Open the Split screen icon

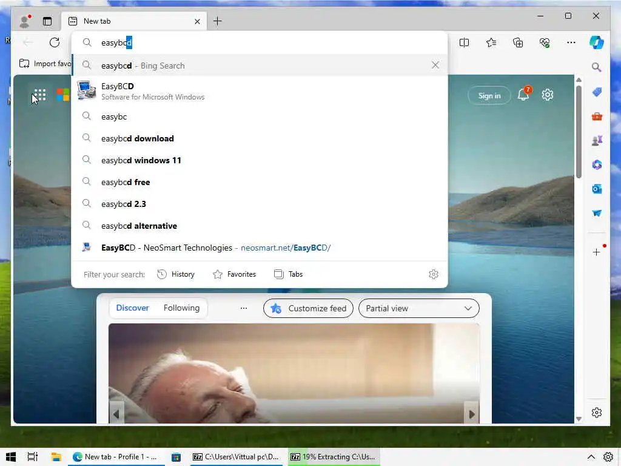[x=464, y=42]
